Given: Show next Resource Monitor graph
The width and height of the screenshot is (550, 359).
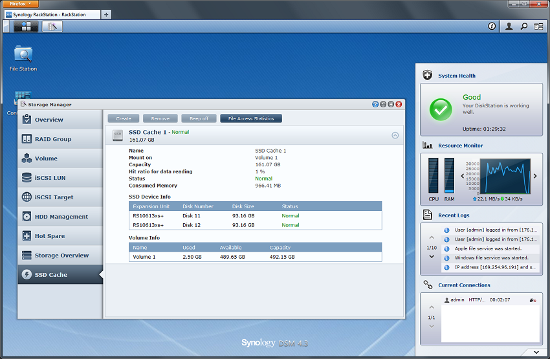Looking at the screenshot, I should 535,176.
